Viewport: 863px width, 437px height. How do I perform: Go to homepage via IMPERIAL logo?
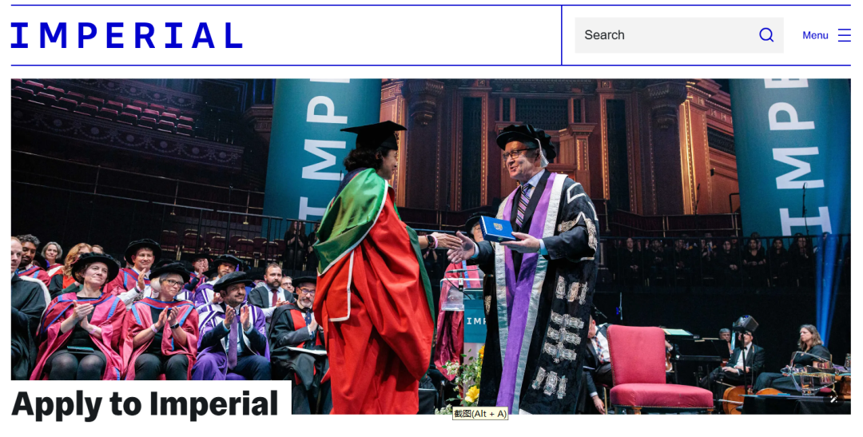pos(126,35)
